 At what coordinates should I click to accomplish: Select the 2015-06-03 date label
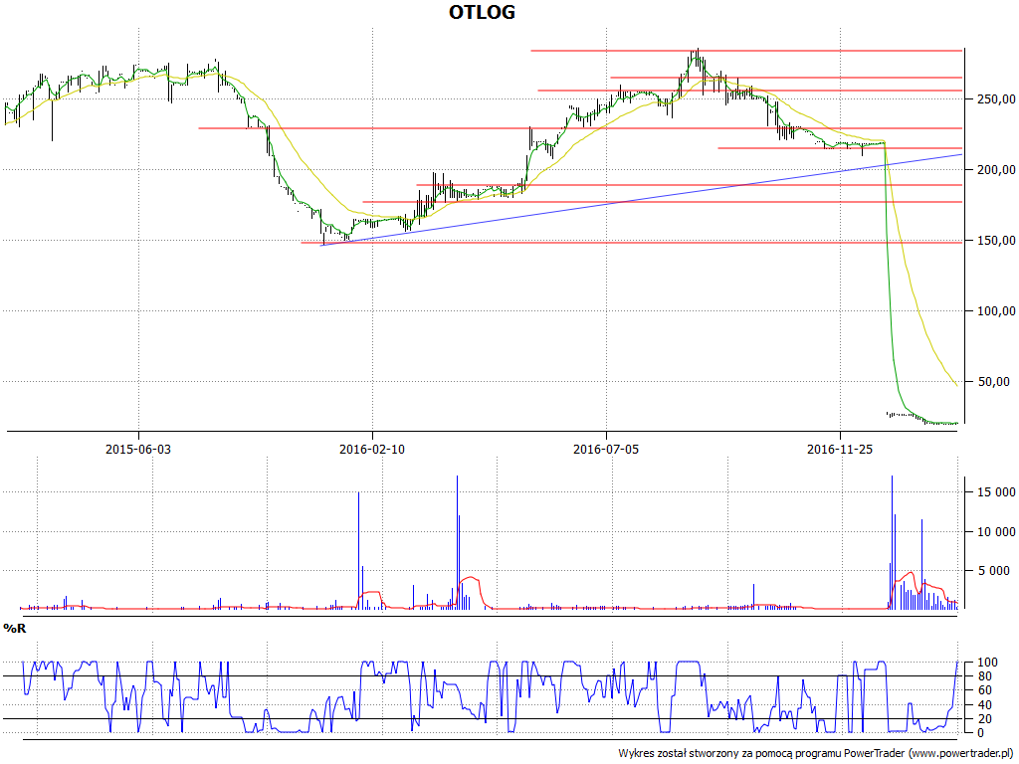pyautogui.click(x=138, y=449)
